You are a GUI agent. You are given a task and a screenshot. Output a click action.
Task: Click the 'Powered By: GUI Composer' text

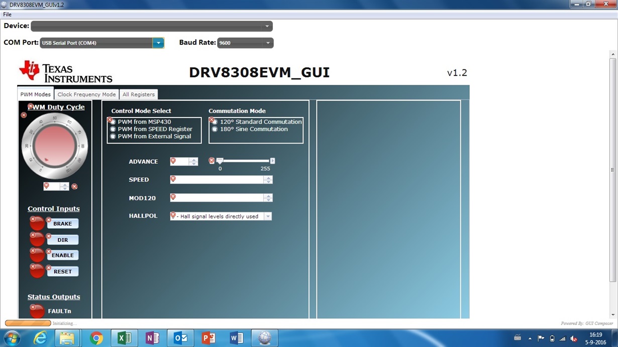click(587, 323)
